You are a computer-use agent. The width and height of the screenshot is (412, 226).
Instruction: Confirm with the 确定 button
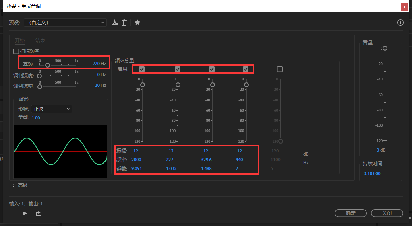point(350,213)
